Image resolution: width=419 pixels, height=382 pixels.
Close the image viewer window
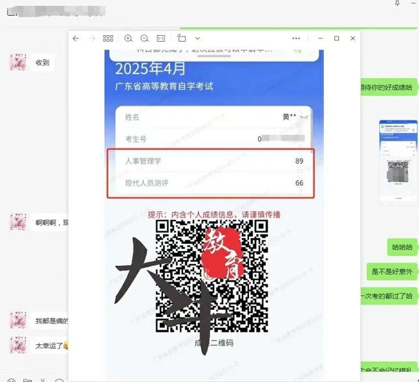point(353,38)
